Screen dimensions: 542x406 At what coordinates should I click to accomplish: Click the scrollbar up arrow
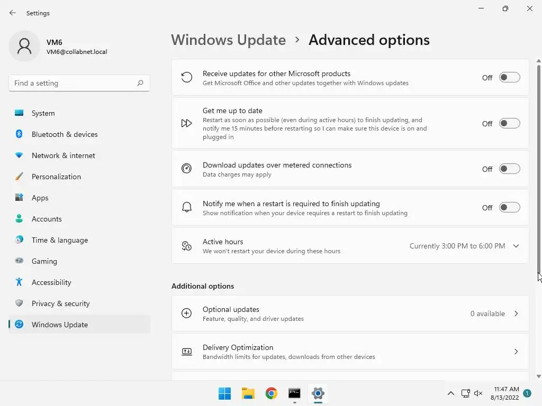point(538,61)
